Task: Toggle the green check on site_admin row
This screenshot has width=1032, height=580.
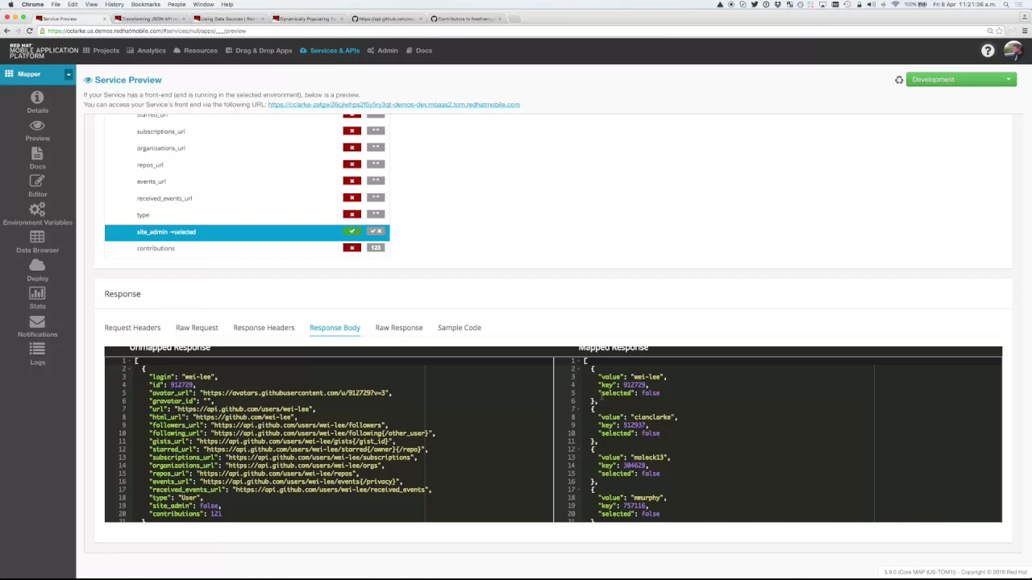Action: (x=352, y=231)
